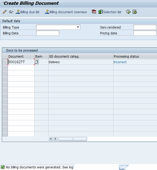Screen dimensions: 157x170
Task: Click the red calendar icon in toolbar
Action: pos(94,12)
